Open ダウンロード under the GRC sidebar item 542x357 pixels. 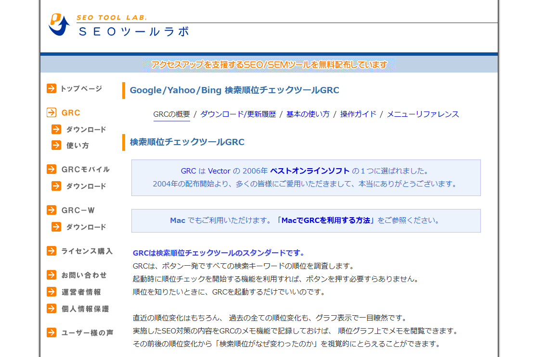86,130
